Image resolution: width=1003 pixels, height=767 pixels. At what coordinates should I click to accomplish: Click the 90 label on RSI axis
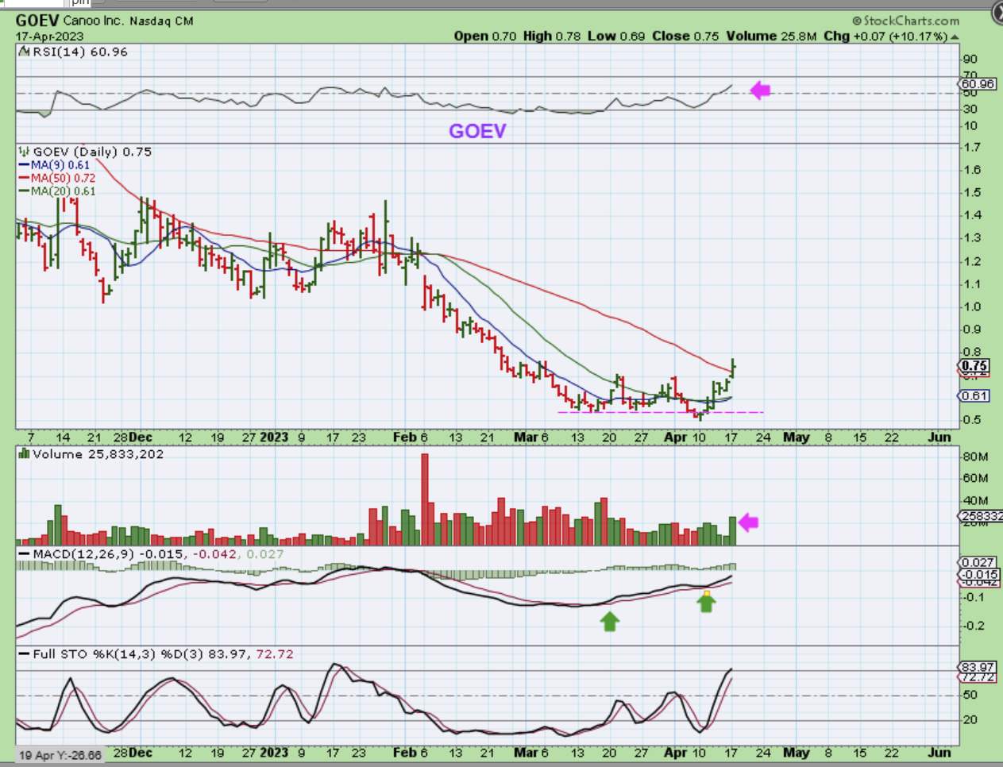point(970,60)
